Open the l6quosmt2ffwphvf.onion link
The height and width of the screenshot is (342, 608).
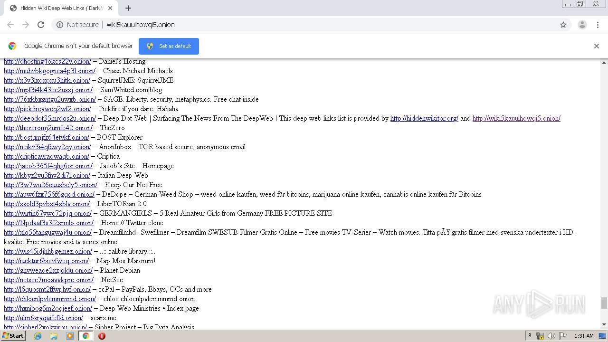[47, 289]
